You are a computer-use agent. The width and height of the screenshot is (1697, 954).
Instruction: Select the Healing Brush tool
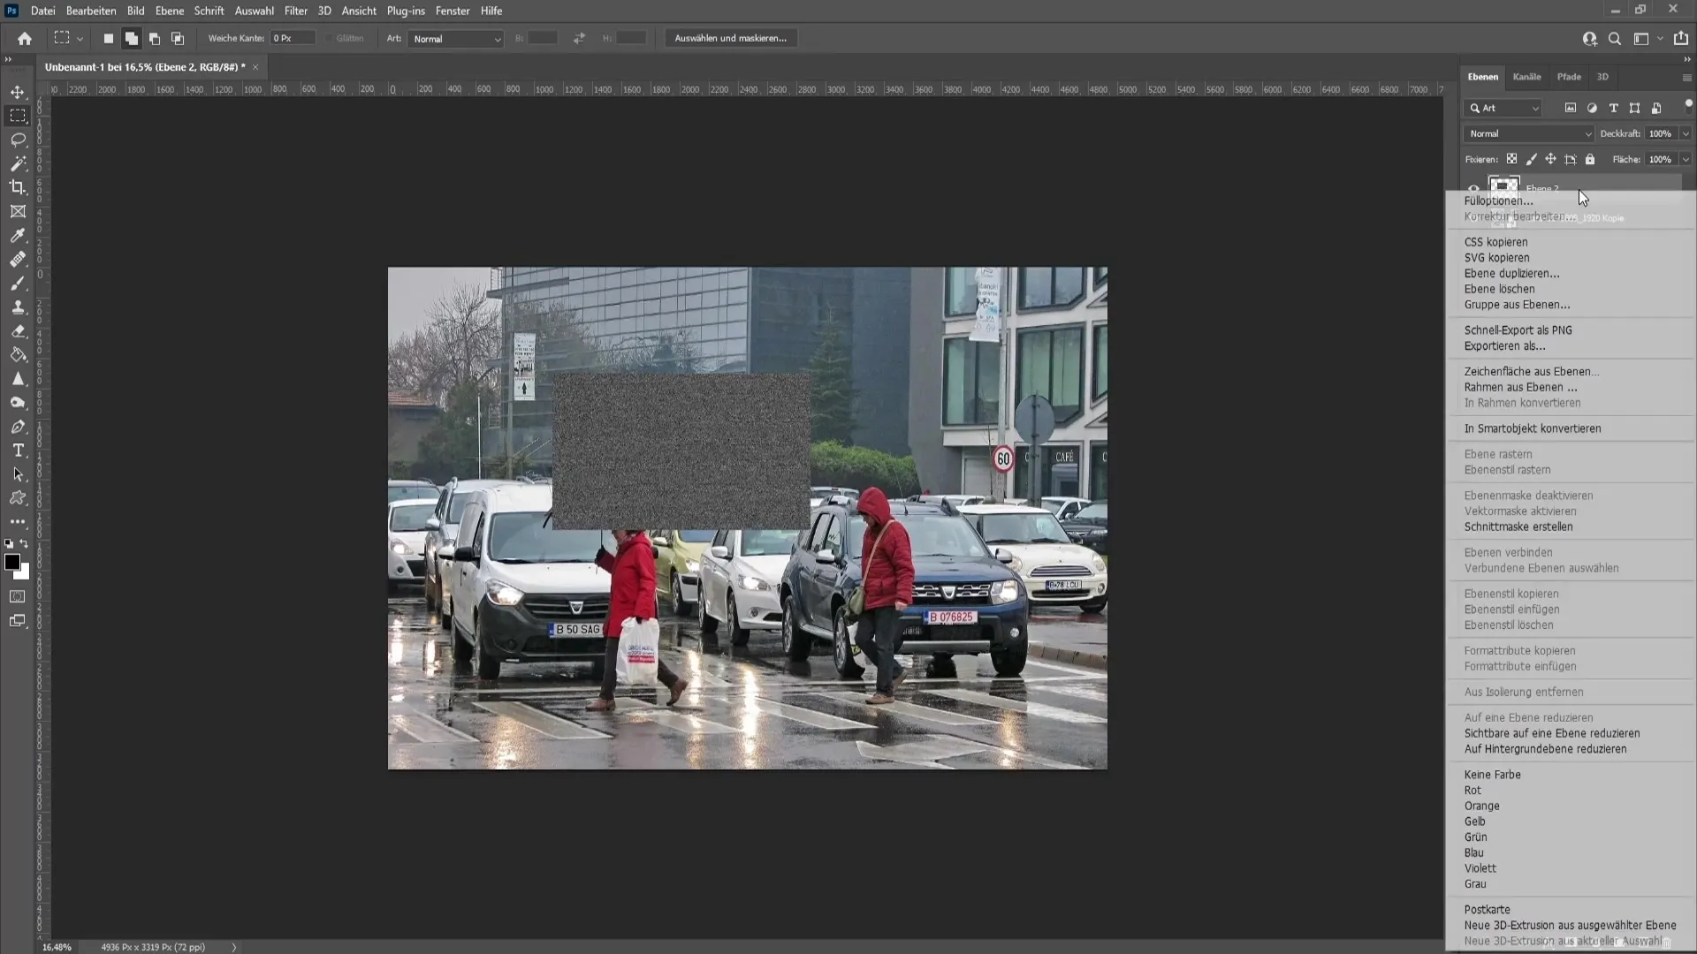(18, 259)
